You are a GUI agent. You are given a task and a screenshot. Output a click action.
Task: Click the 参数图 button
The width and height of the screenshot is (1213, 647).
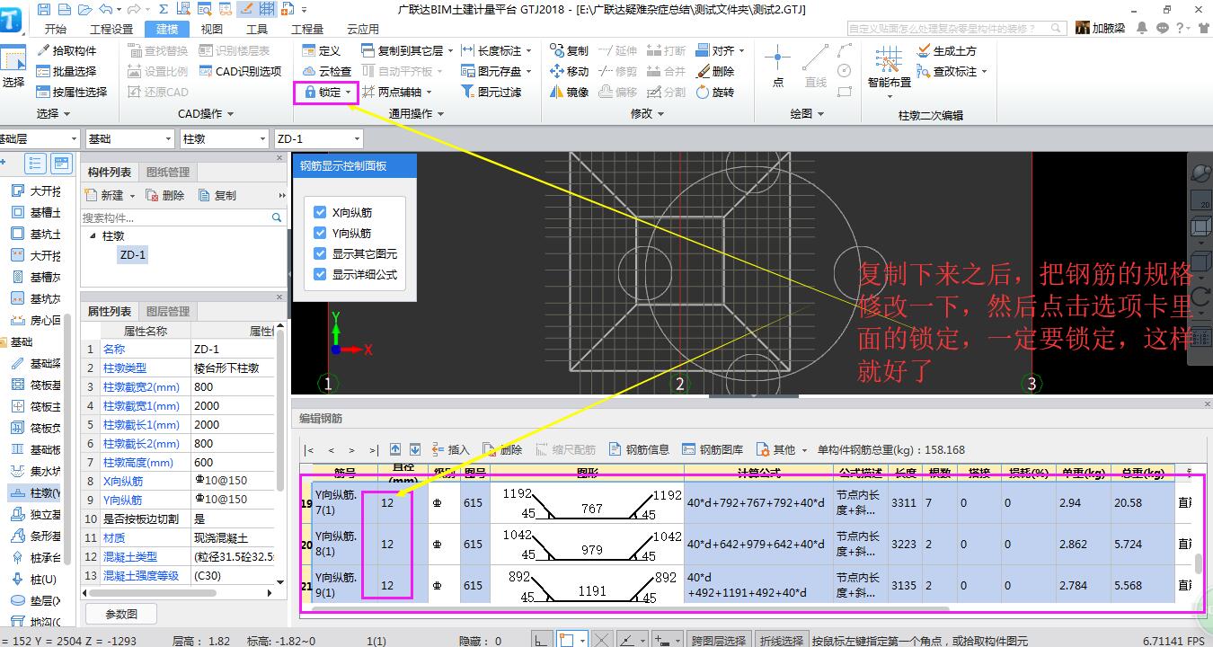[121, 614]
